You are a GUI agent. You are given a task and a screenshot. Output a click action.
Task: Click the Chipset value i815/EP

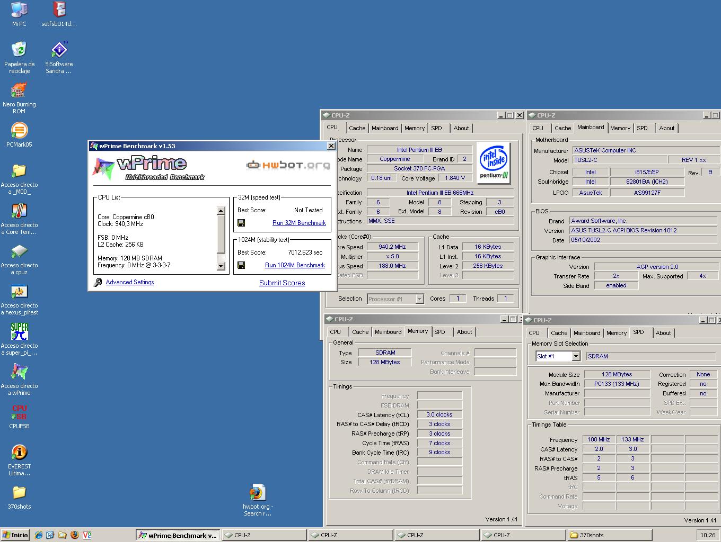(x=647, y=172)
